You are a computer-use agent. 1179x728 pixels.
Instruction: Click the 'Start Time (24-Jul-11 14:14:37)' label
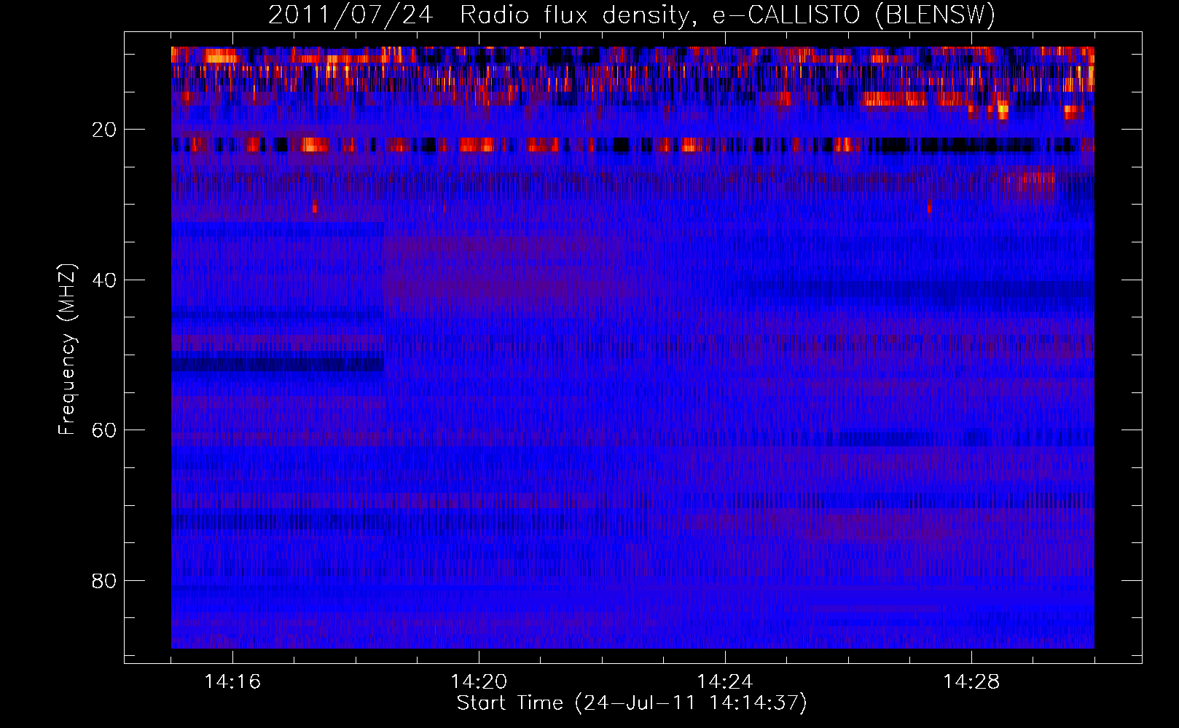632,703
